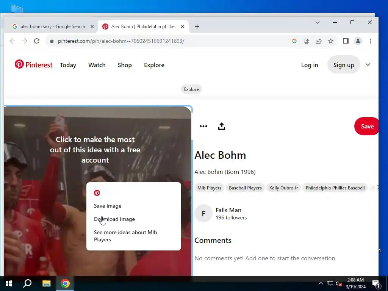Open Explore in the header navigation
The image size is (388, 291).
154,65
